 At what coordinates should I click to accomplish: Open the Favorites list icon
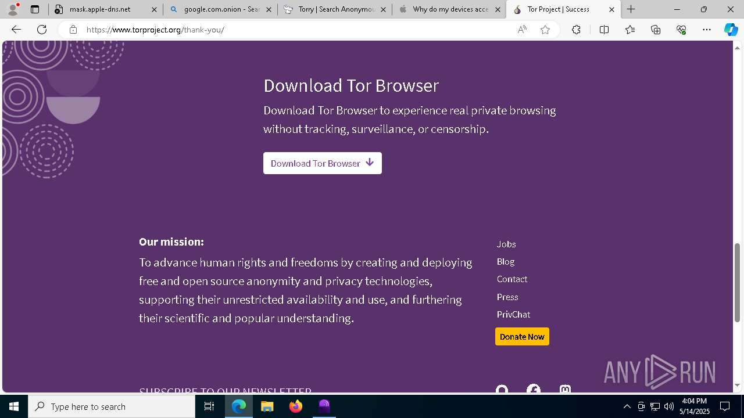(630, 30)
